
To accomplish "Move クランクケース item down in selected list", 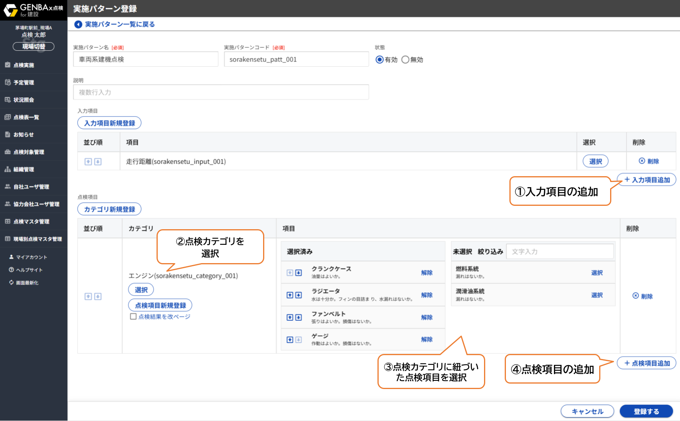I will click(299, 273).
